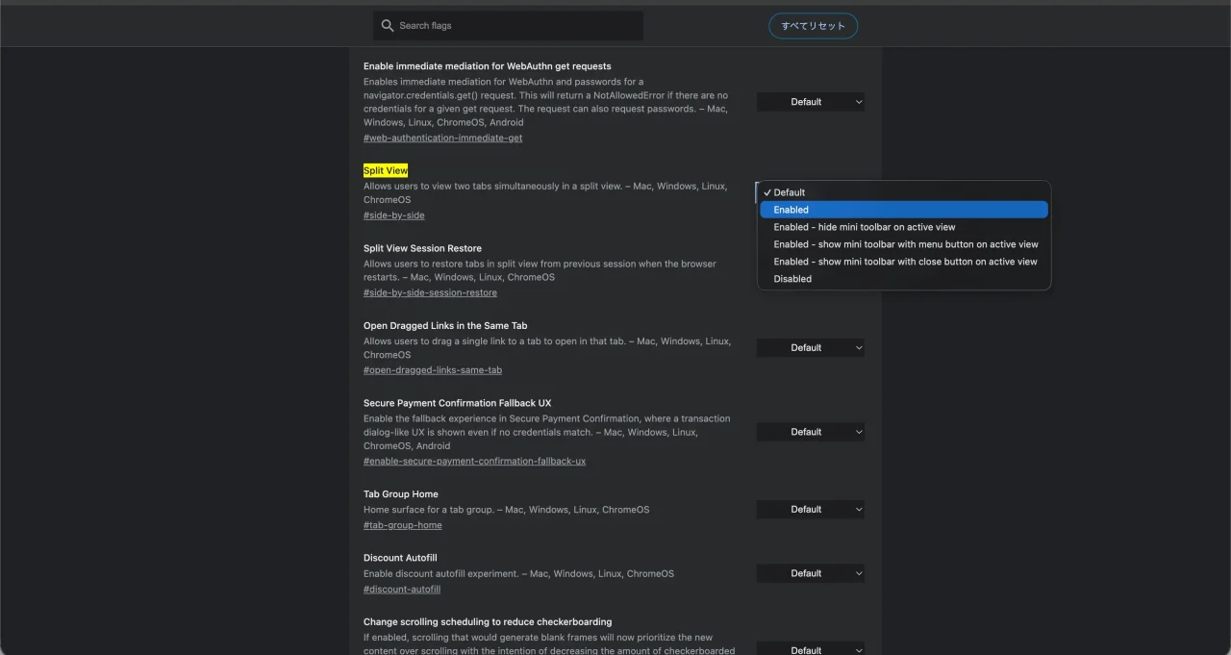
Task: Click #enable-secure-payment-confirmation-fallback-ux link
Action: click(x=474, y=461)
